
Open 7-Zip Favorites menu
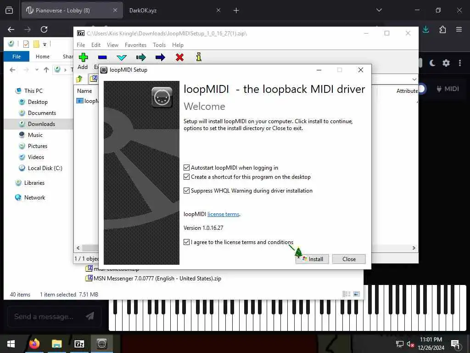(x=135, y=45)
